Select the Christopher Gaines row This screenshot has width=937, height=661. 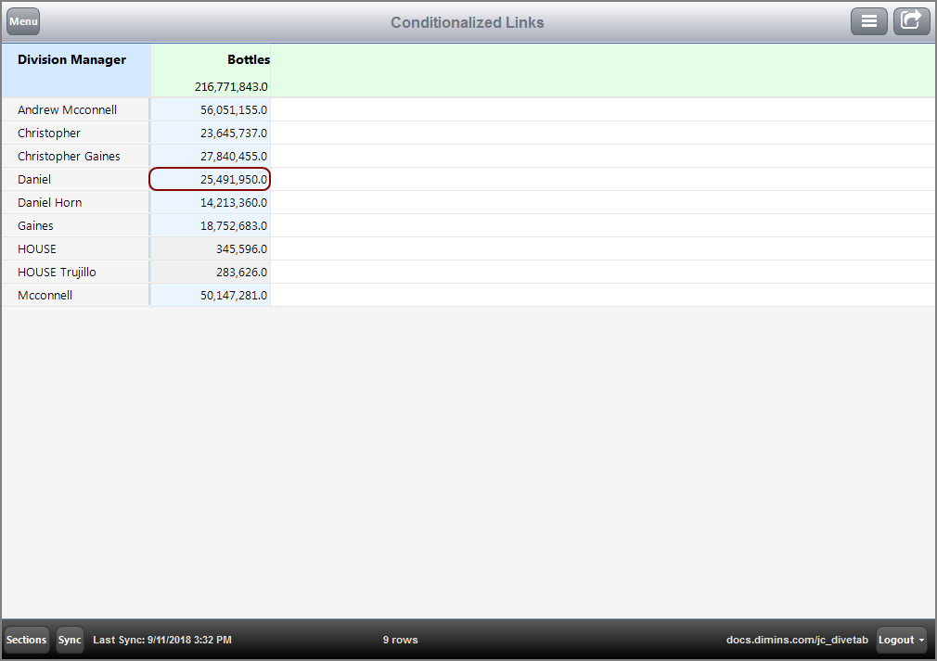pos(68,156)
